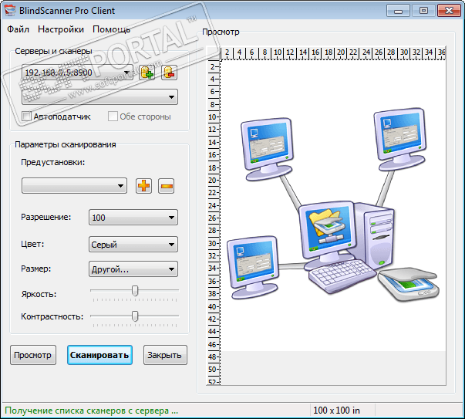Add a new preset with plus icon
This screenshot has width=465, height=419.
pyautogui.click(x=144, y=186)
